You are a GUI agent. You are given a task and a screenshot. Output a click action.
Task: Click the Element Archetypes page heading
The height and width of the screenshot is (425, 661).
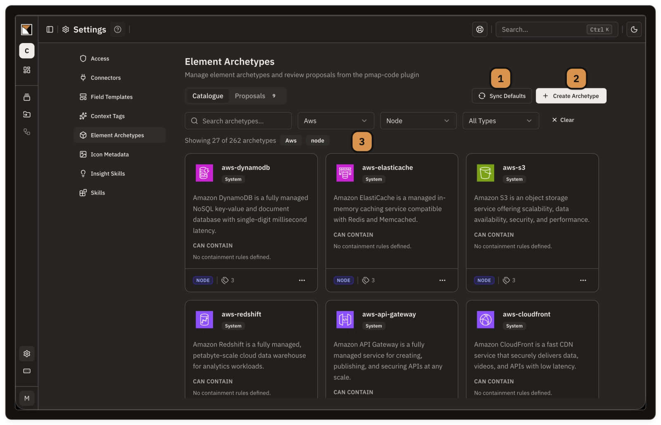(x=230, y=62)
